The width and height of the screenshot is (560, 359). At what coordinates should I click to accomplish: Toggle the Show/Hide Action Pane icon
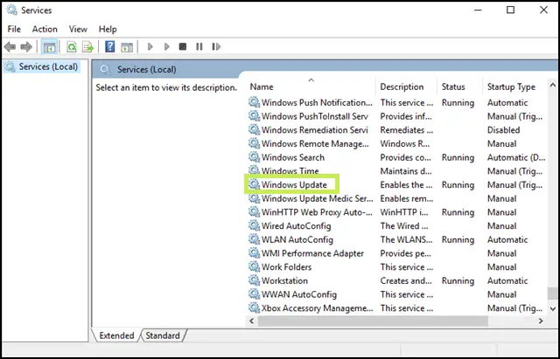tap(127, 46)
